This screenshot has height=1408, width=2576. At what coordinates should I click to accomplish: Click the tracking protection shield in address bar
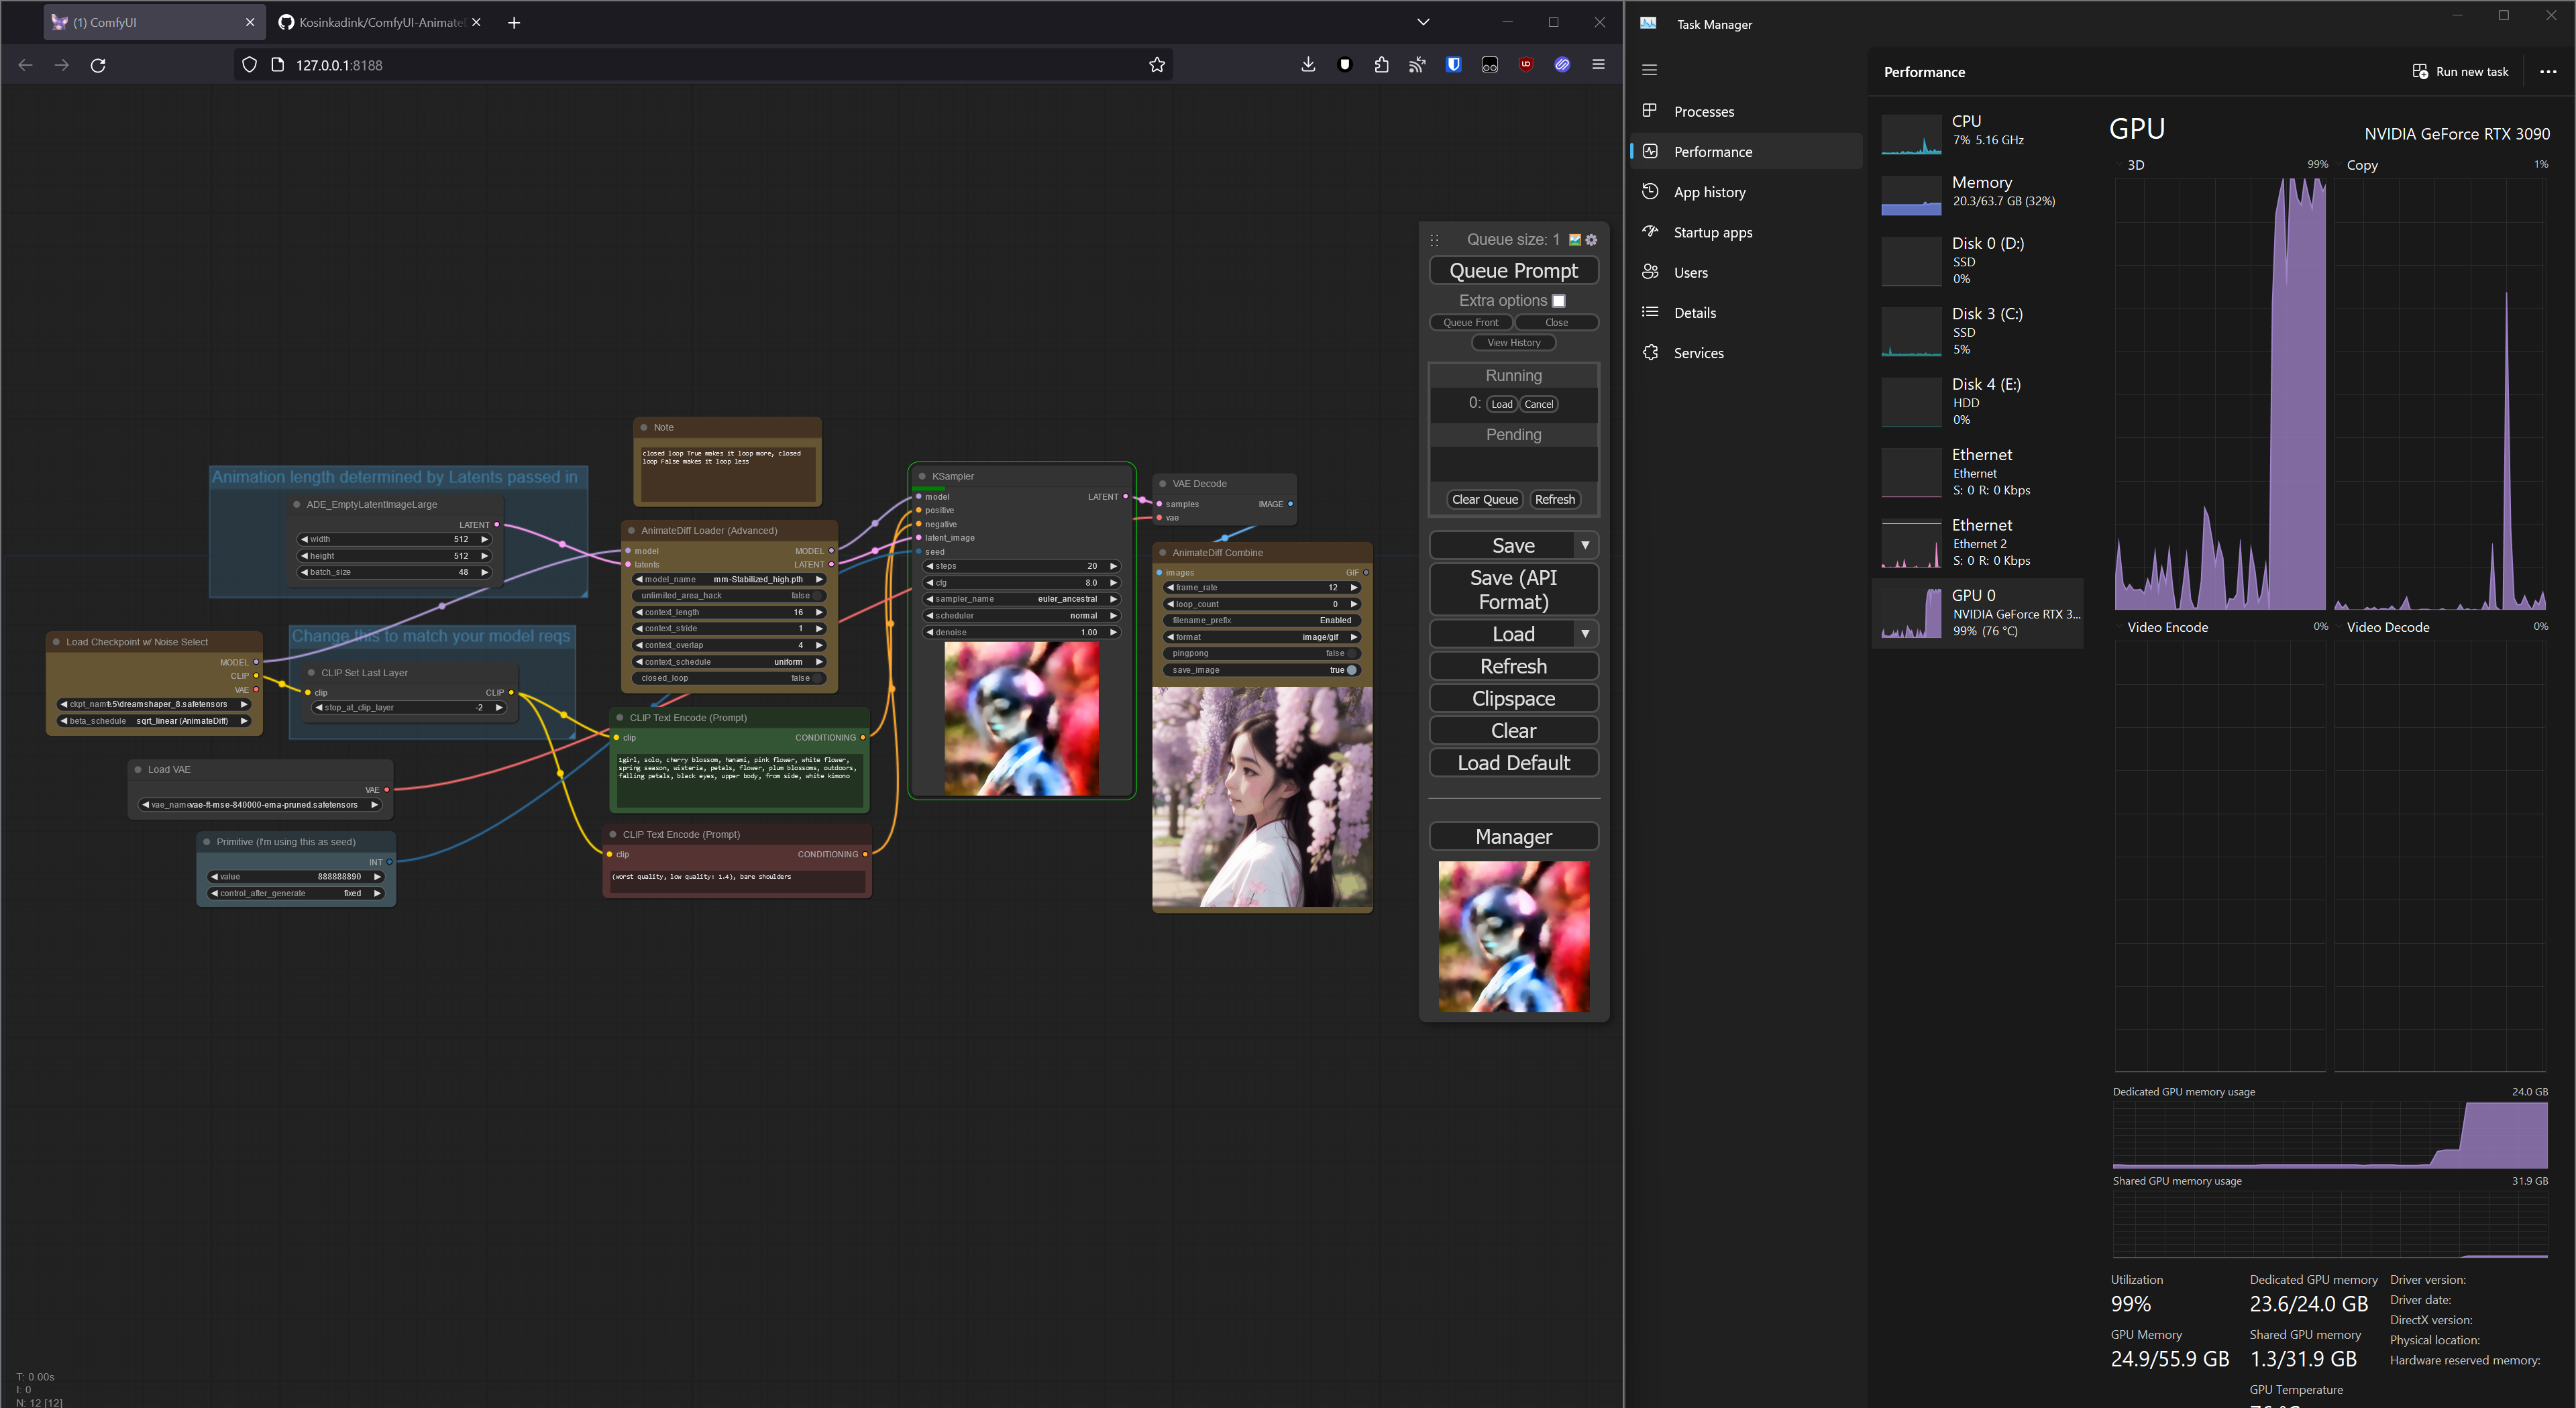point(249,64)
